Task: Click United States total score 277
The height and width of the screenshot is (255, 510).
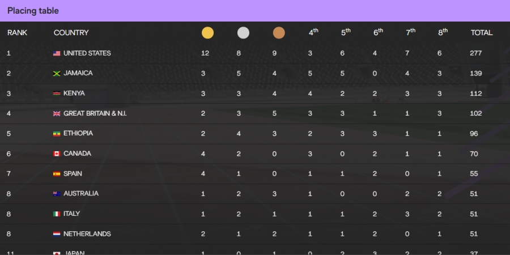Action: 476,53
